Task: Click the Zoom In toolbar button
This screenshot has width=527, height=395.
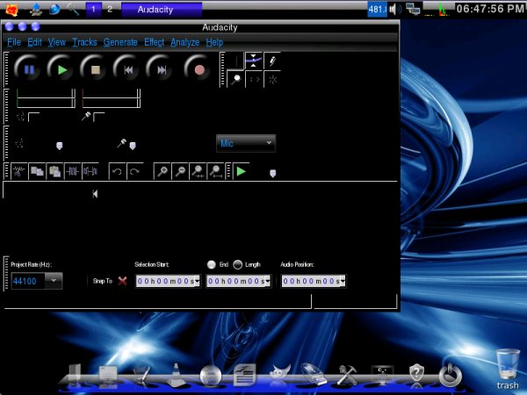Action: (162, 172)
